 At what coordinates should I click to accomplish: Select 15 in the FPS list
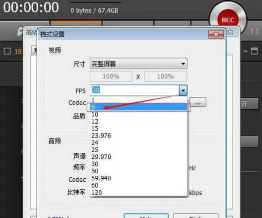[138, 129]
